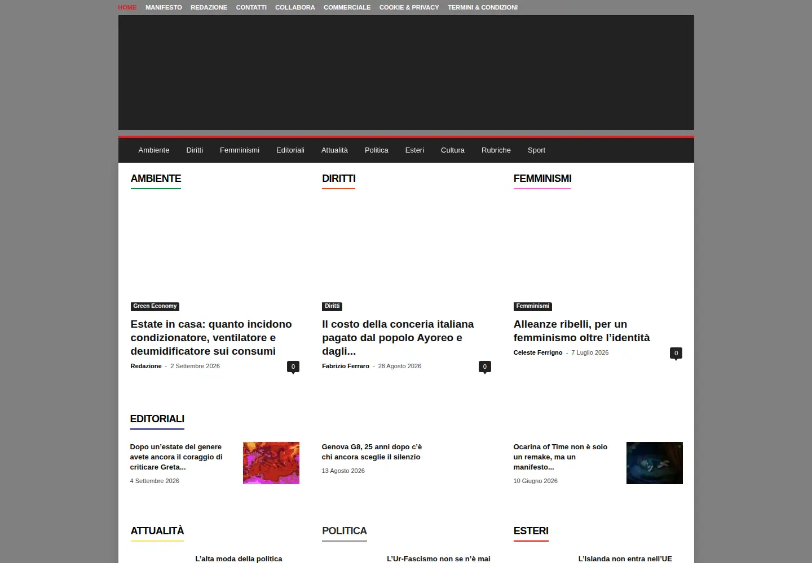812x563 pixels.
Task: Select Femminismi in the category navbar
Action: (x=240, y=150)
